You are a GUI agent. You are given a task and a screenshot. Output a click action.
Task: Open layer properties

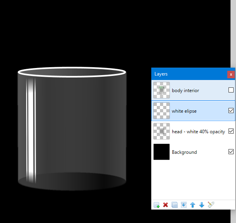click(211, 205)
